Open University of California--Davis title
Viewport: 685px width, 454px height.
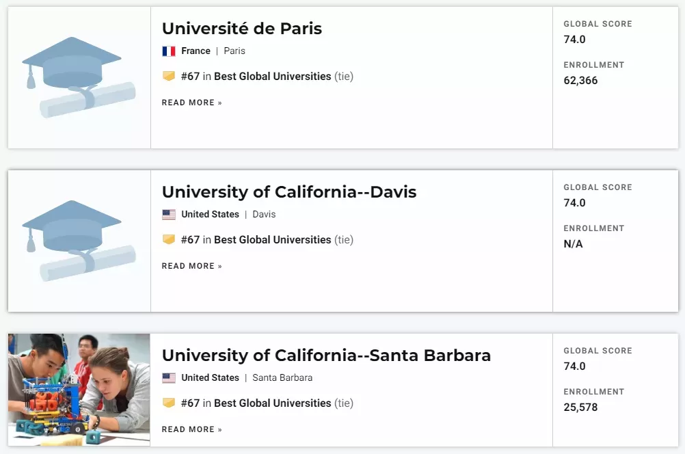coord(289,192)
